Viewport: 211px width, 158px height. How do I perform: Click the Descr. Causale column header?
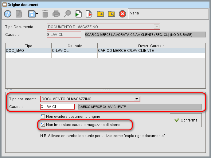(x=151, y=46)
